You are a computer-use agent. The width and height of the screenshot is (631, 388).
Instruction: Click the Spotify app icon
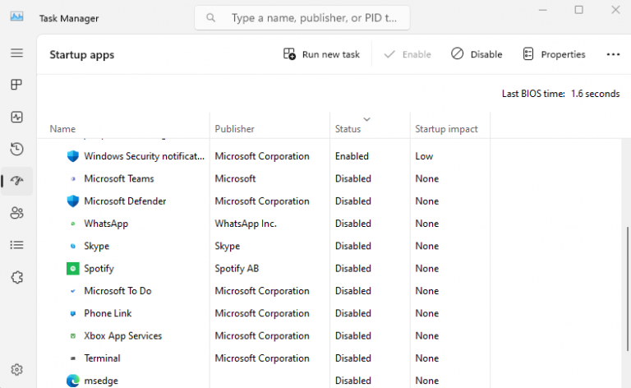point(73,269)
